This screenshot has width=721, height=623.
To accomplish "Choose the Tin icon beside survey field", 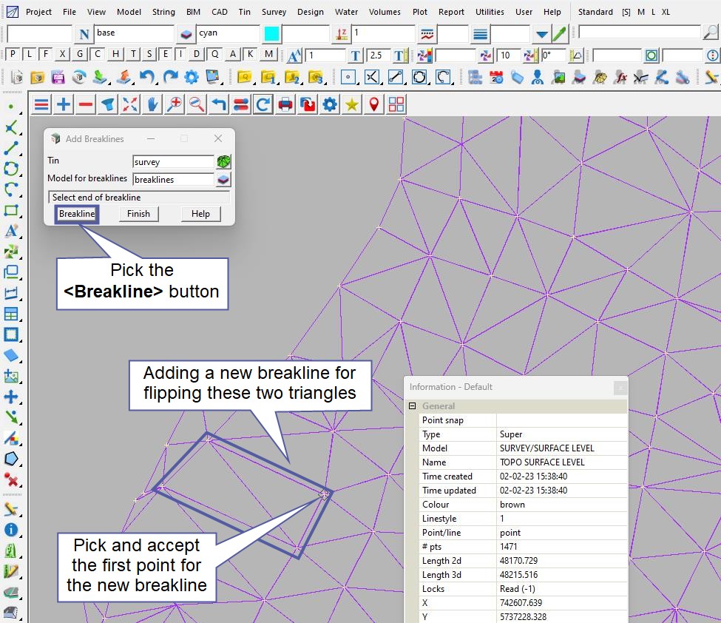I will point(223,161).
